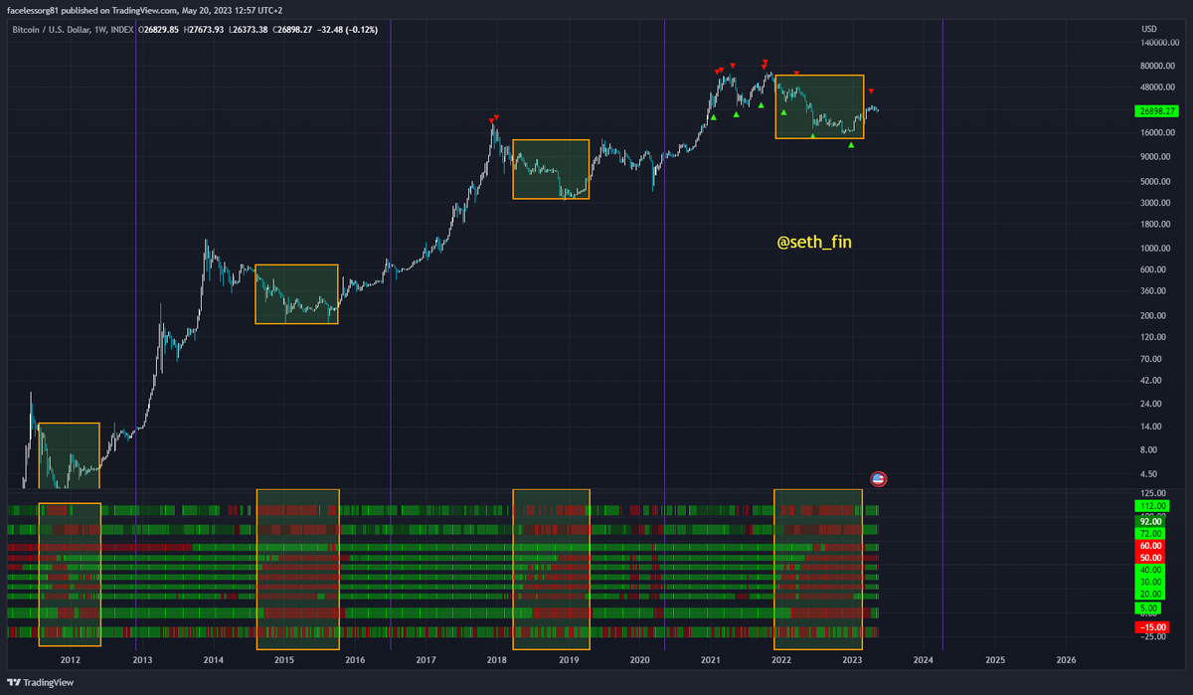1193x695 pixels.
Task: Click the 2024 label on the time axis
Action: coord(924,660)
